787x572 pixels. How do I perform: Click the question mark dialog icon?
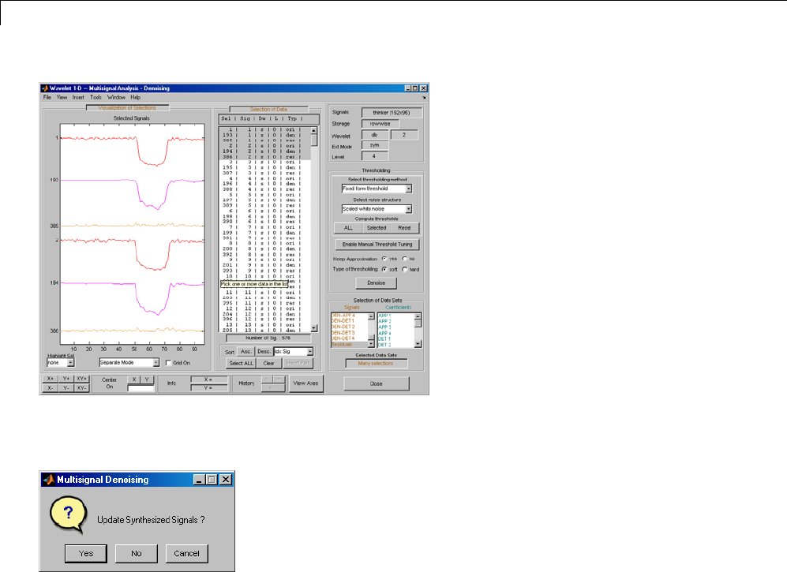[x=68, y=515]
